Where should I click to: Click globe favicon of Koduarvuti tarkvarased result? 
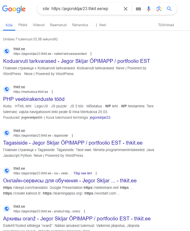click(7, 51)
